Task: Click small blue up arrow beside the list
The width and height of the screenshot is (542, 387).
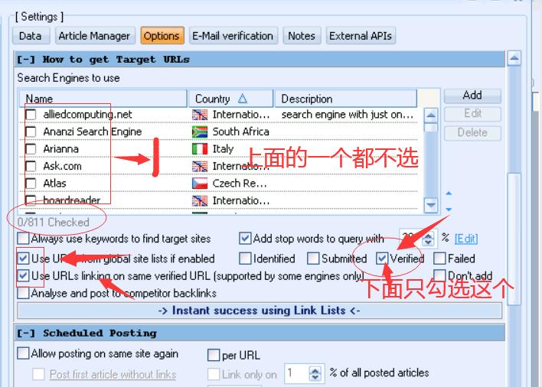Action: pos(449,194)
